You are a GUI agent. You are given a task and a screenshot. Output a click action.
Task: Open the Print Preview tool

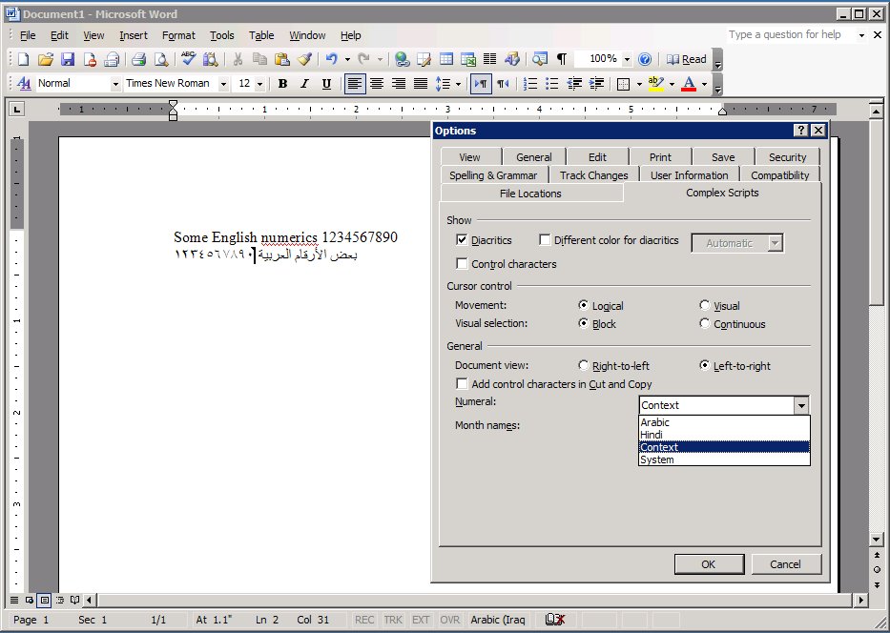point(160,59)
